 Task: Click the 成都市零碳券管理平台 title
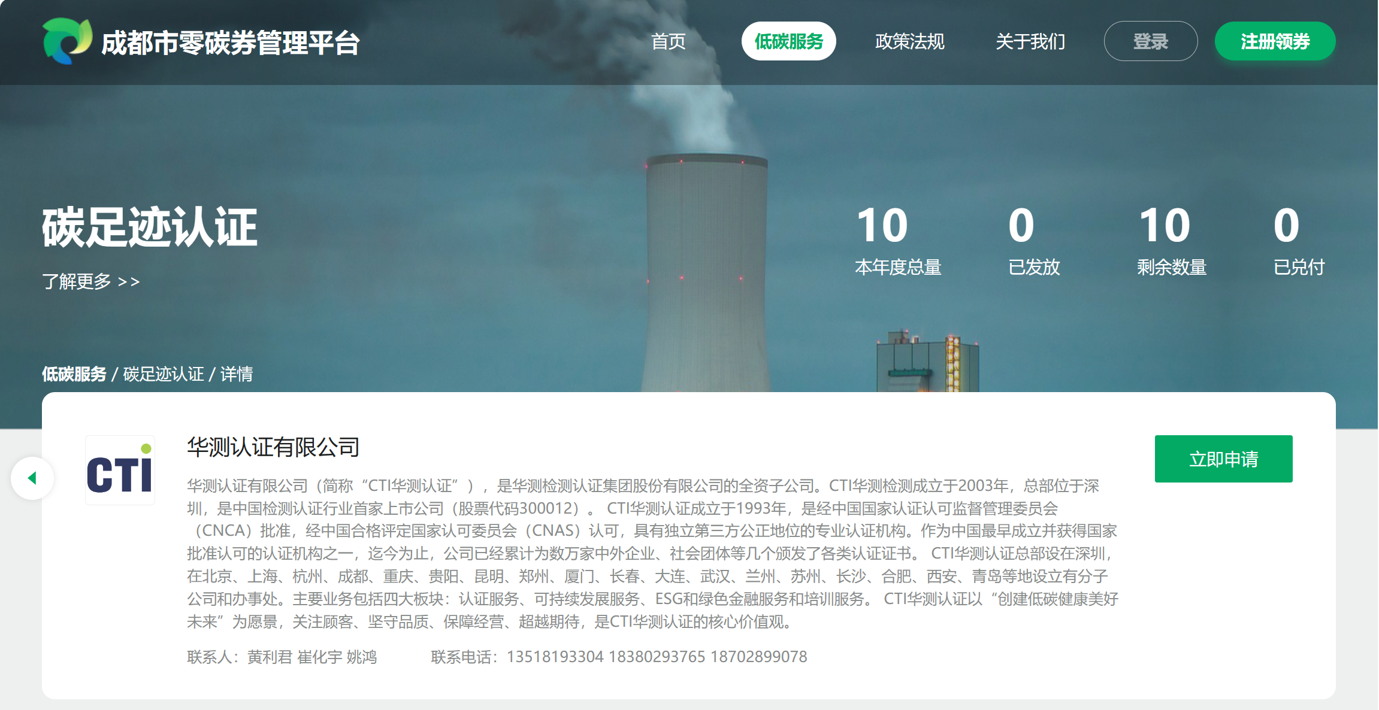click(x=231, y=43)
